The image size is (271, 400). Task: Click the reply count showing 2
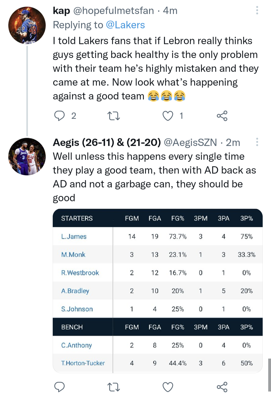point(74,116)
